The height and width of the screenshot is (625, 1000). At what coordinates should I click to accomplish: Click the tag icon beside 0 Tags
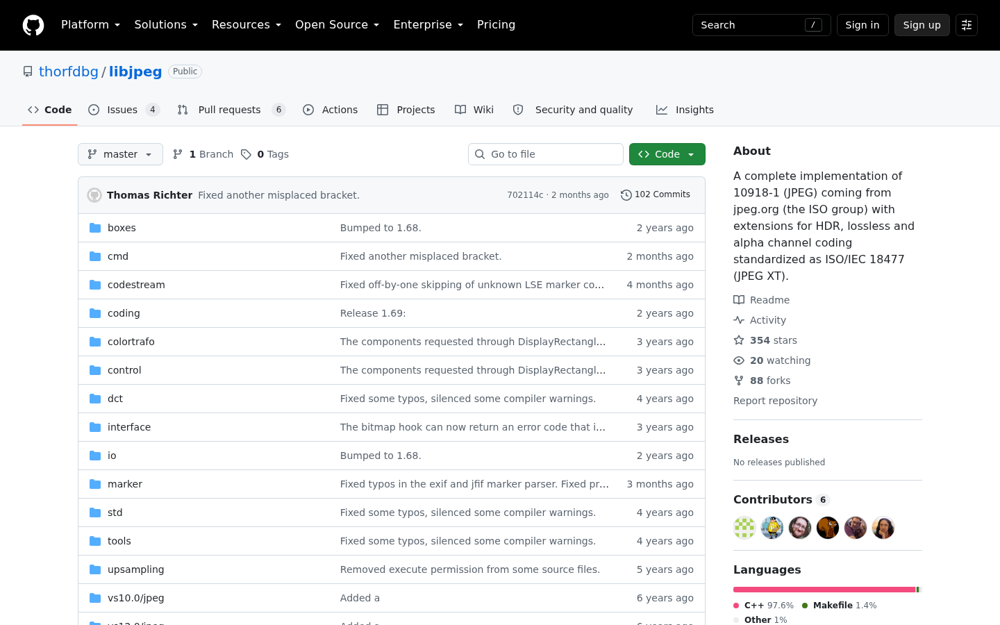246,154
